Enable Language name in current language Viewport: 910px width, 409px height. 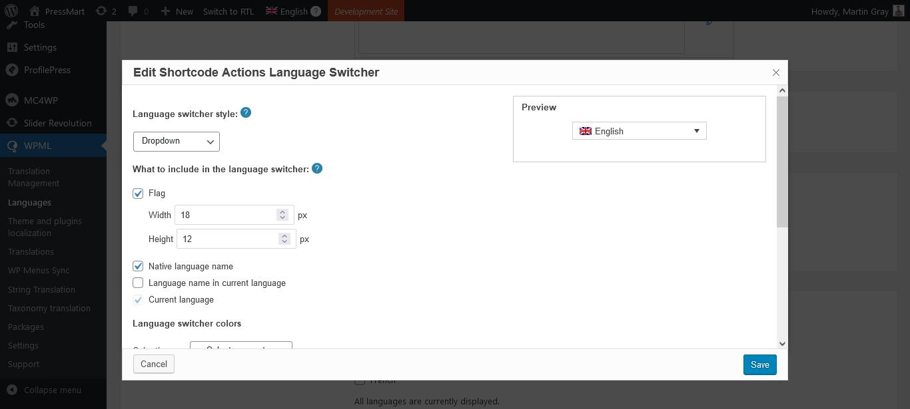[x=139, y=283]
